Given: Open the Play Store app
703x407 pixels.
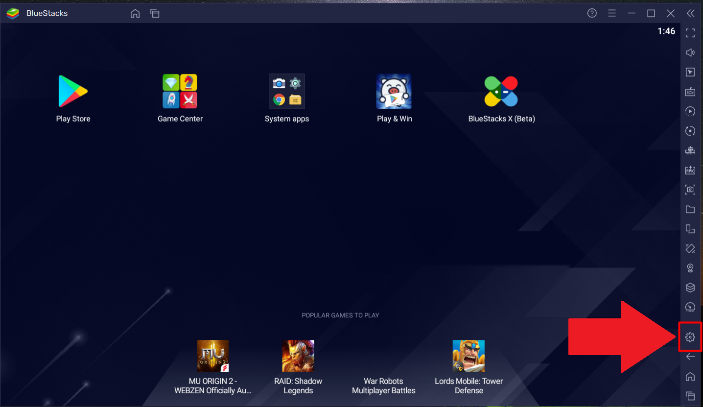Looking at the screenshot, I should [73, 91].
